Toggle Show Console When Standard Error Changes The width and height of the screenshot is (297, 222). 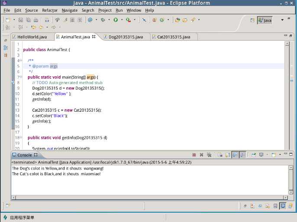[242, 155]
